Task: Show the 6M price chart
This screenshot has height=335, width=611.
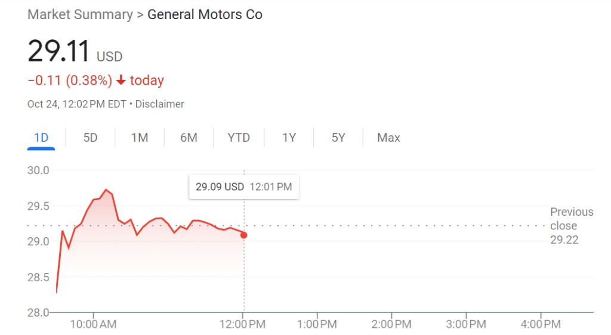Action: point(189,138)
